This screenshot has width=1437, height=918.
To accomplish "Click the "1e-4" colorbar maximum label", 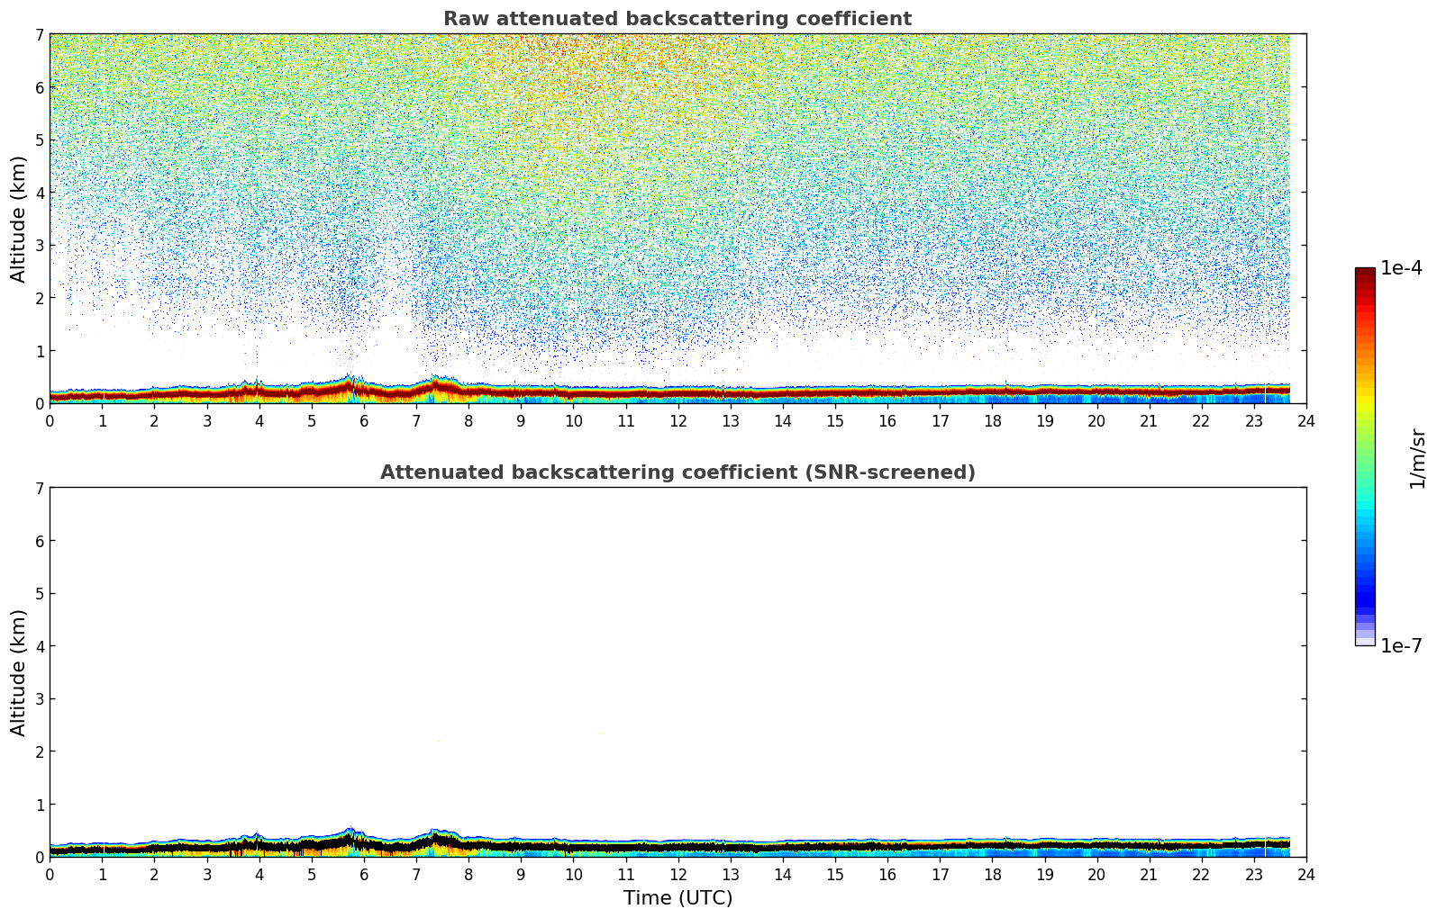I will 1401,268.
